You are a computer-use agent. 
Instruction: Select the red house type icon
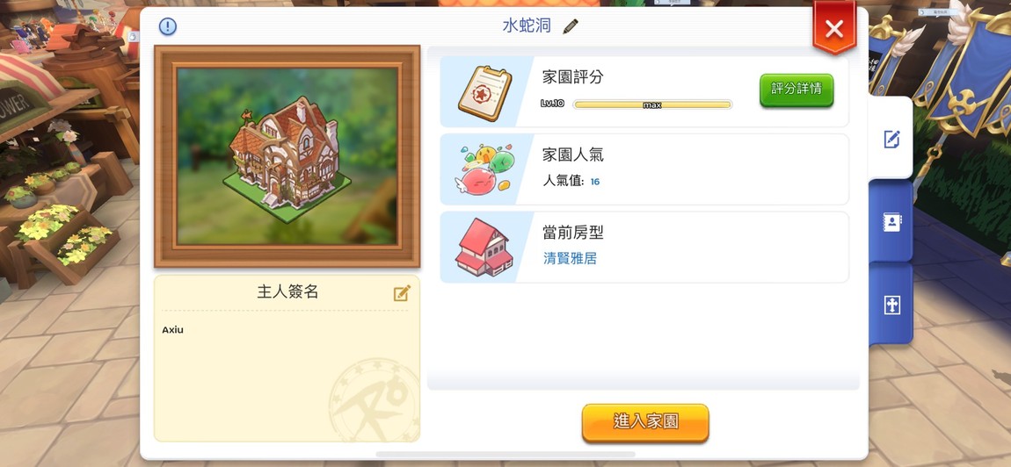pos(484,248)
